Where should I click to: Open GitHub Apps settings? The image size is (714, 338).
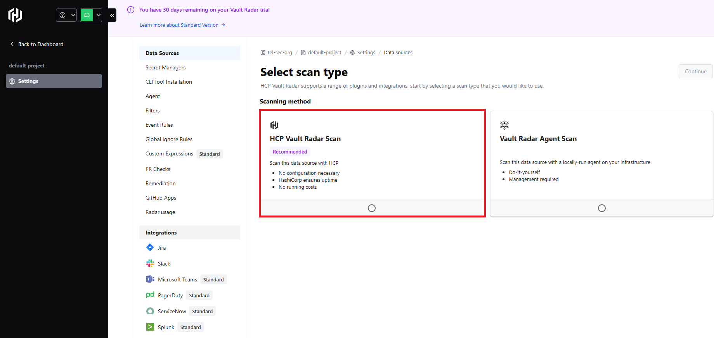[x=161, y=198]
